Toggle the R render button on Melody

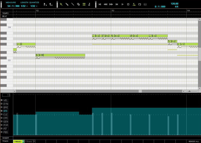pos(23,142)
